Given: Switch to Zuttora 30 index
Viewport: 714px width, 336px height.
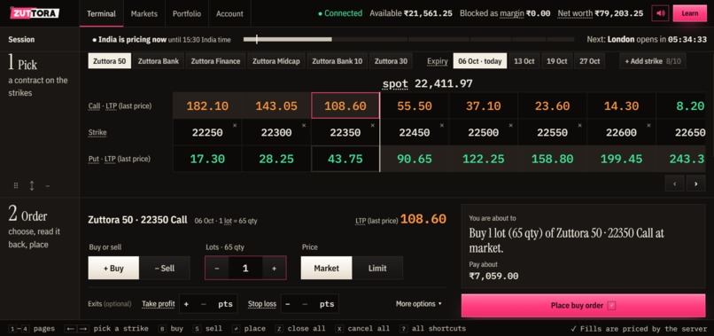Looking at the screenshot, I should point(392,61).
